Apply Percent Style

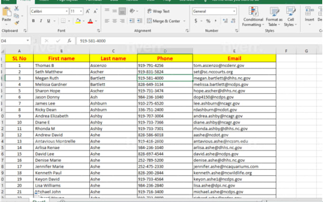(x=208, y=21)
